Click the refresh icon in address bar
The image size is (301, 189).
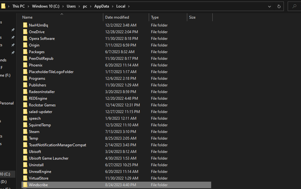coord(279,6)
